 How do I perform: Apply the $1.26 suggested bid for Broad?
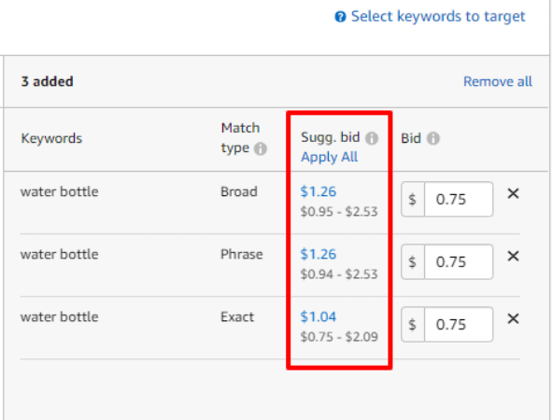tap(318, 191)
